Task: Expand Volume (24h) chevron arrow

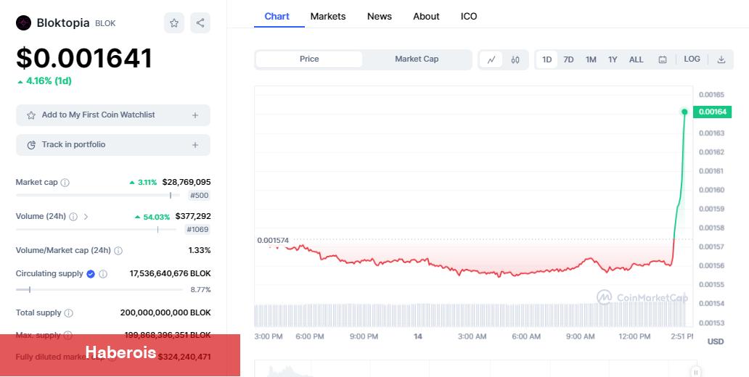Action: pos(86,217)
